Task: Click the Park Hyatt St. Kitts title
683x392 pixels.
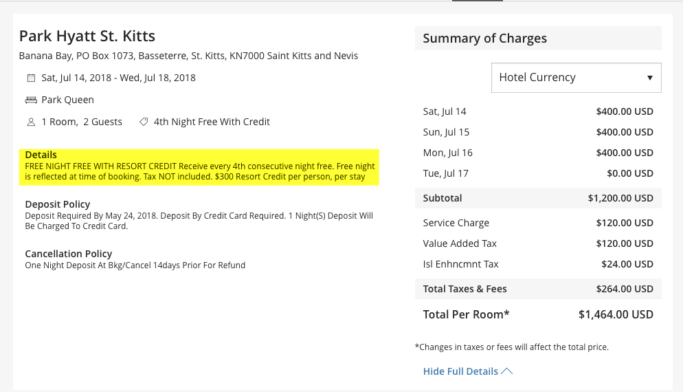Action: (x=87, y=36)
